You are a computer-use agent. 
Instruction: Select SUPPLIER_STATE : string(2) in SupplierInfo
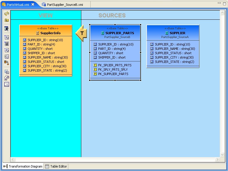pyautogui.click(x=47, y=70)
